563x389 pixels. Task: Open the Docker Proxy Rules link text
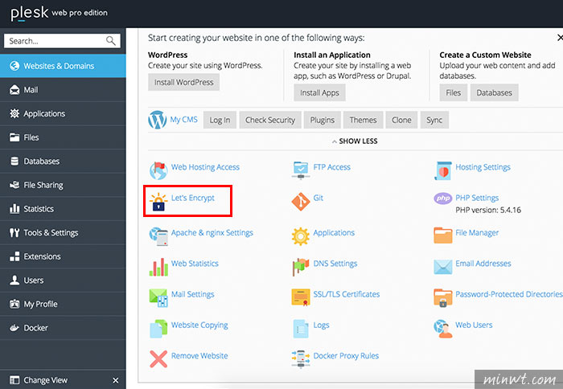[346, 355]
